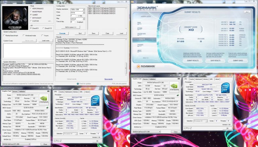
Task: Open the FSAA dropdown
Action: pyautogui.click(x=78, y=13)
